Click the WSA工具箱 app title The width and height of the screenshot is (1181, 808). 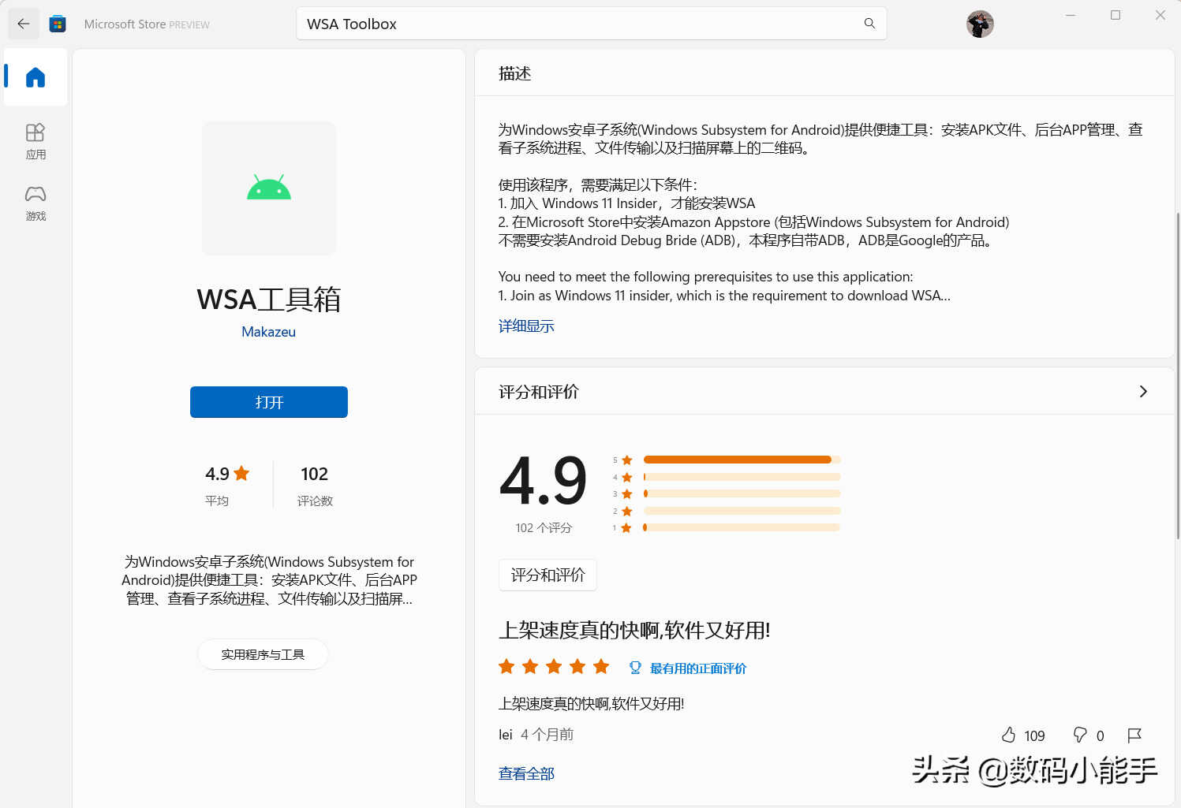click(269, 300)
